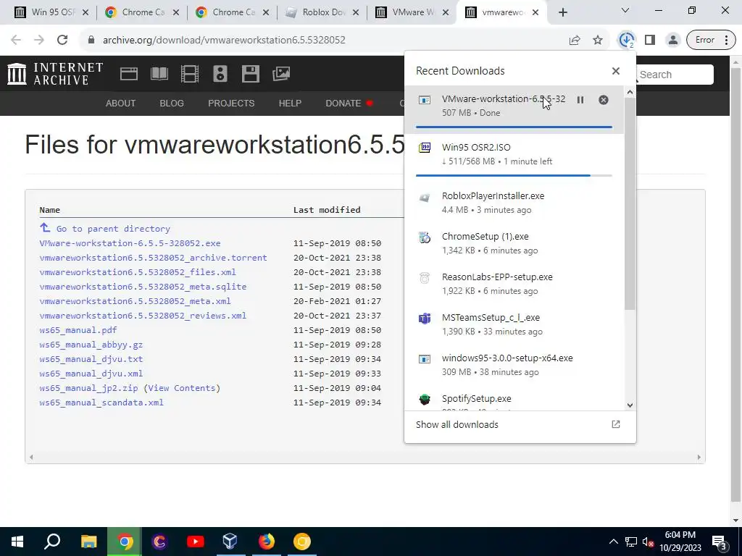The height and width of the screenshot is (556, 742).
Task: Switch to the VMware W tab
Action: 412,12
